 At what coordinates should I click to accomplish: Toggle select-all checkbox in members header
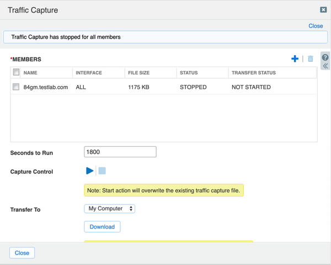16,72
